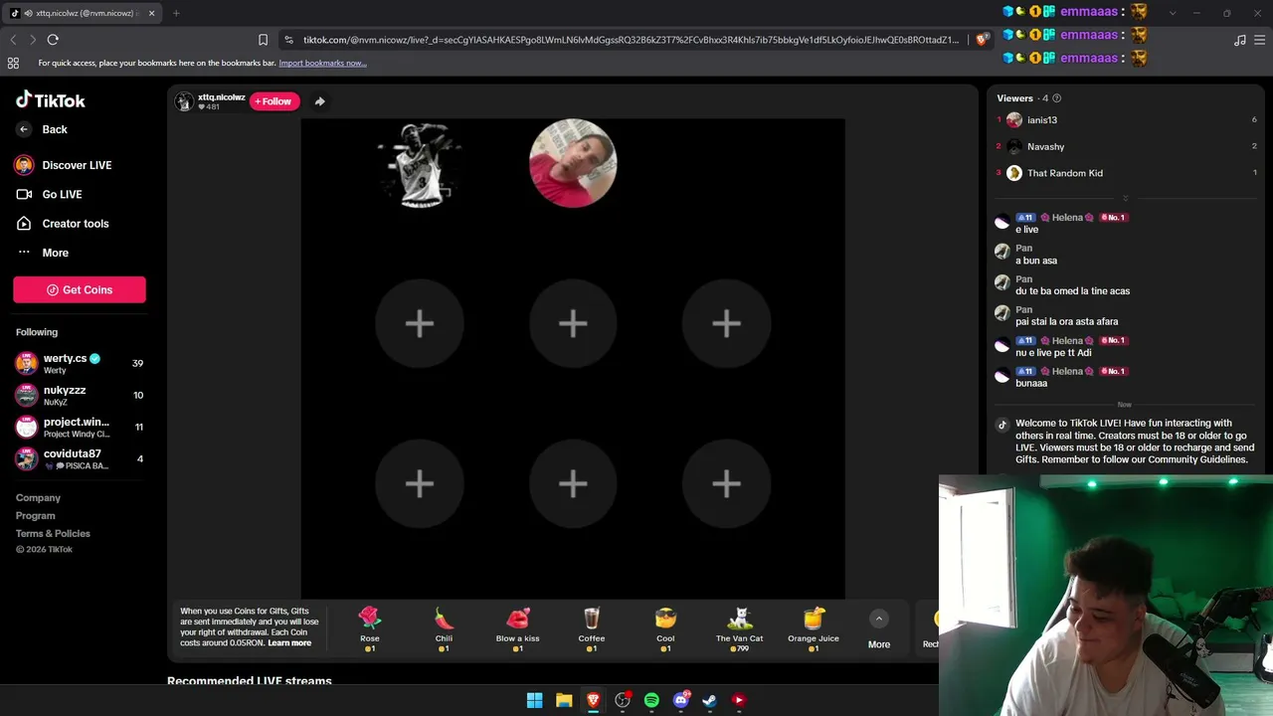Open werty.cs live channel
The height and width of the screenshot is (716, 1273).
coord(80,363)
